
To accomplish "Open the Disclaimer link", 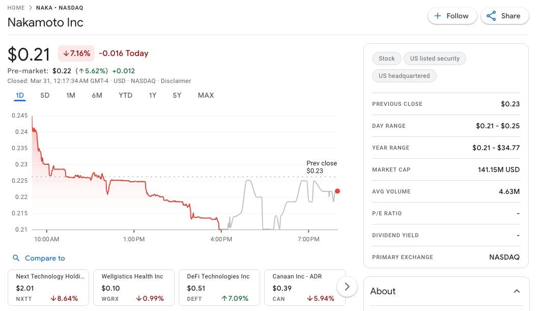I will [x=176, y=80].
